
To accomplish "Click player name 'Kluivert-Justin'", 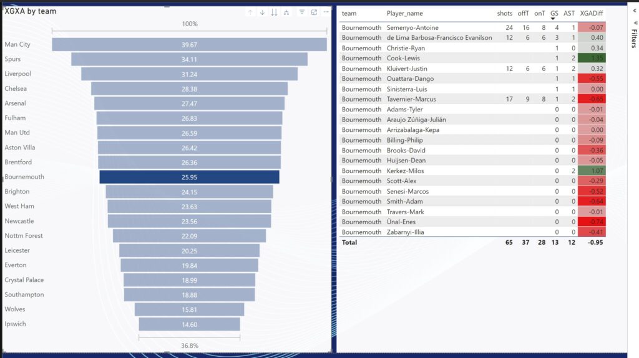I will pyautogui.click(x=407, y=68).
